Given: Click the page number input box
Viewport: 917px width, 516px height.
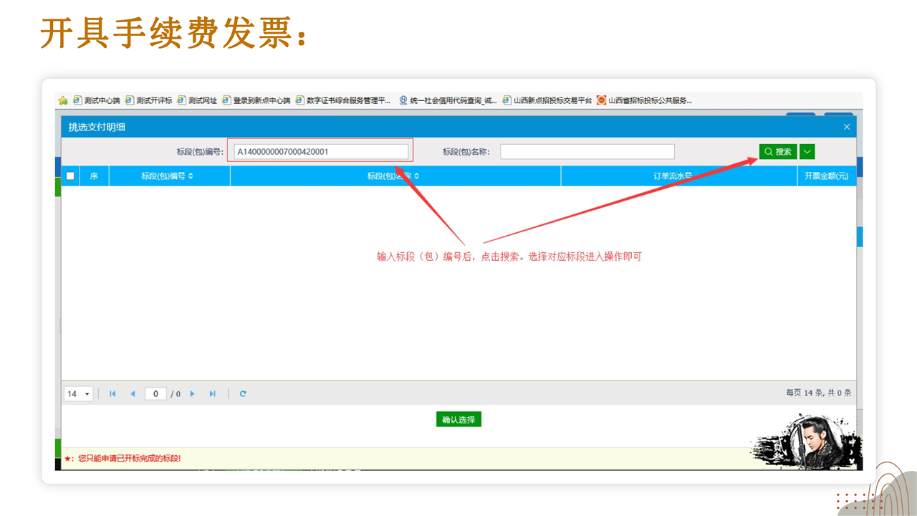Looking at the screenshot, I should (155, 393).
